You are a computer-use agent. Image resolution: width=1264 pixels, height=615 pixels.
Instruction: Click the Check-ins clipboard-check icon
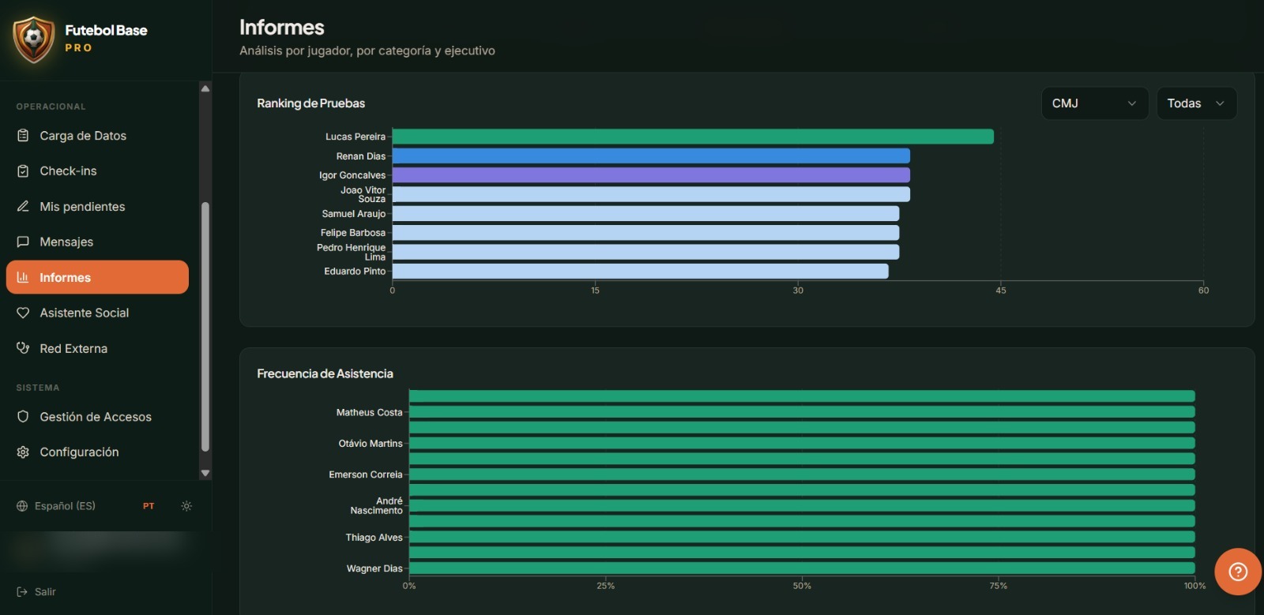pyautogui.click(x=23, y=171)
